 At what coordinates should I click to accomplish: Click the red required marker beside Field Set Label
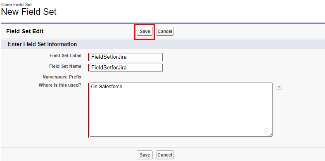pos(88,57)
